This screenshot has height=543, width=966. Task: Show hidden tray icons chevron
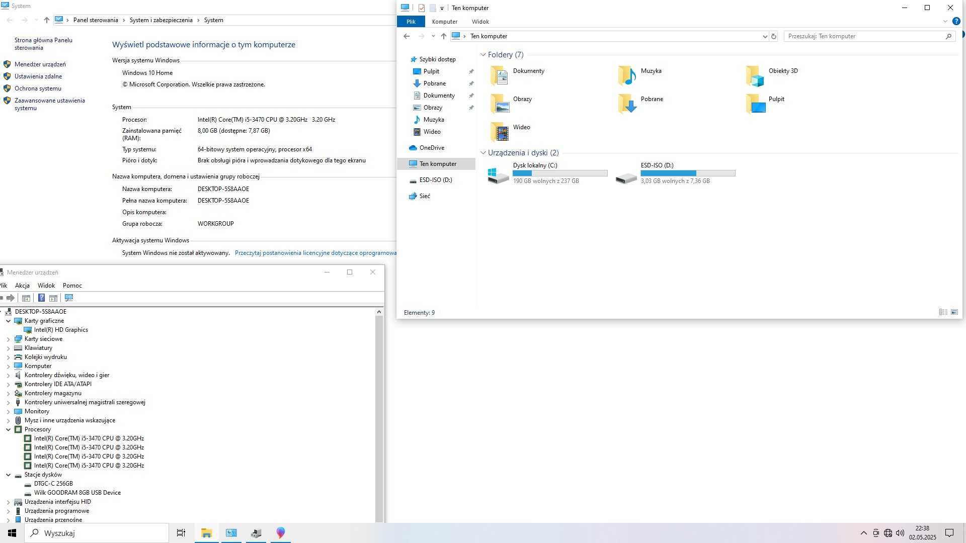pyautogui.click(x=863, y=533)
